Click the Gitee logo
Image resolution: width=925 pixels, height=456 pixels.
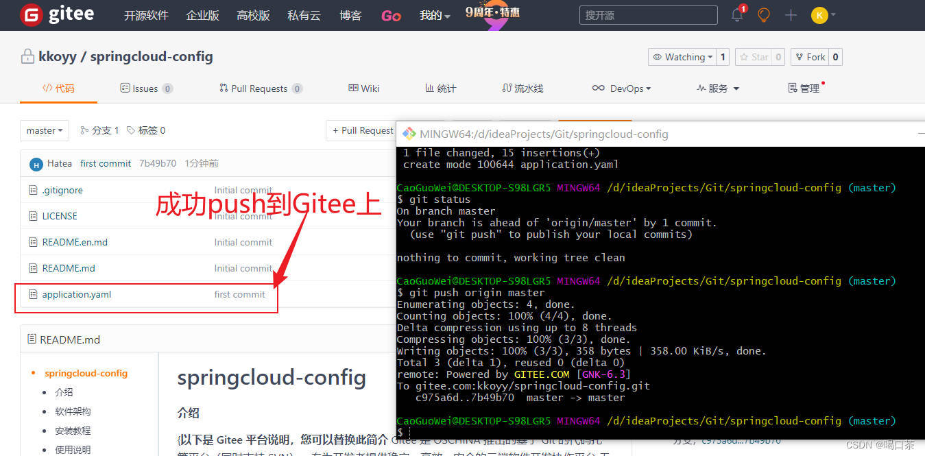point(57,14)
